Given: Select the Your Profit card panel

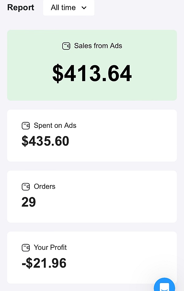Looking at the screenshot, I should (x=92, y=258).
